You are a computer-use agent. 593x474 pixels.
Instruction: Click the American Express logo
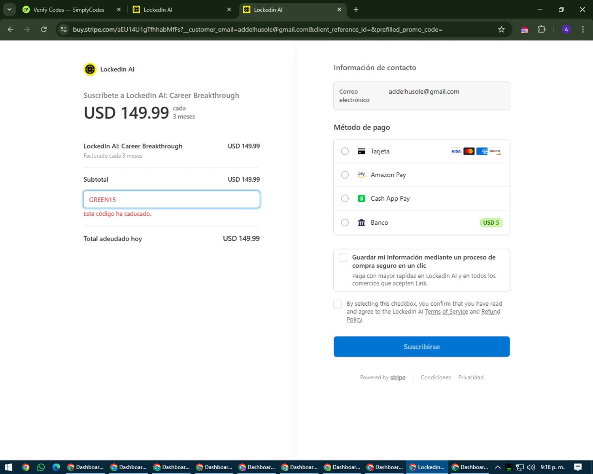(x=482, y=151)
